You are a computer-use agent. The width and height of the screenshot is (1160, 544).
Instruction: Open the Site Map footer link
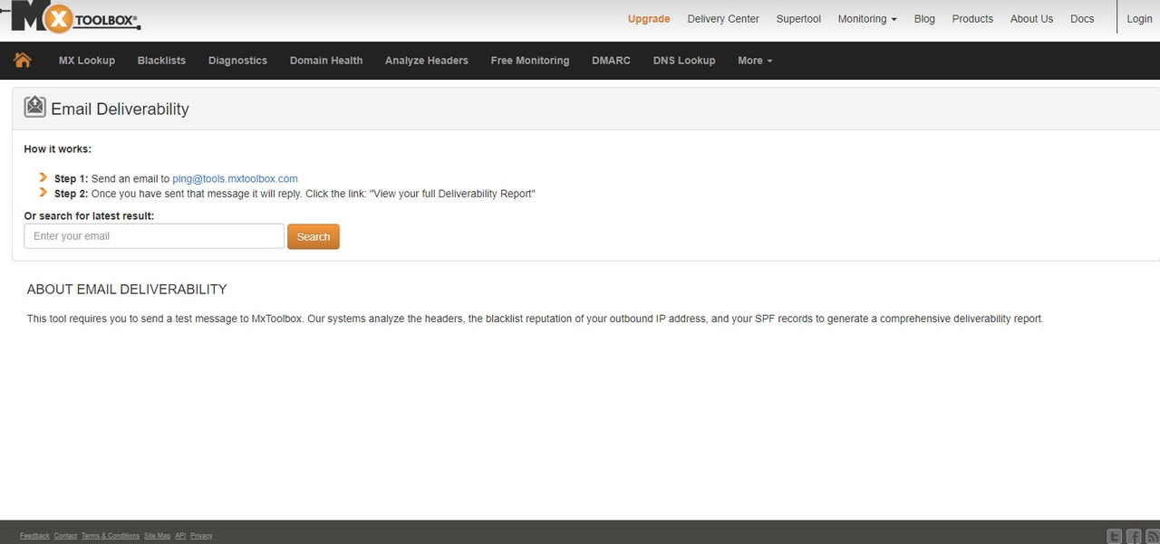coord(157,536)
